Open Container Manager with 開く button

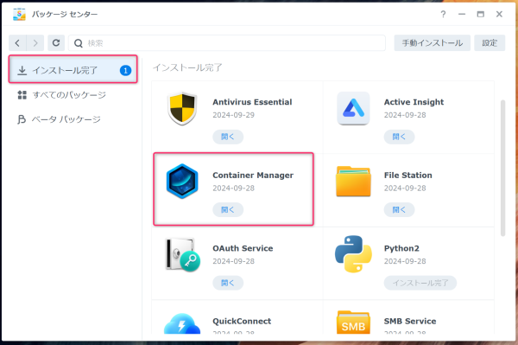[x=228, y=210]
